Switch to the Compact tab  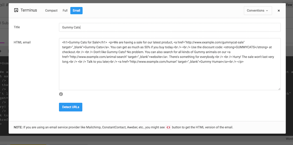pos(51,11)
